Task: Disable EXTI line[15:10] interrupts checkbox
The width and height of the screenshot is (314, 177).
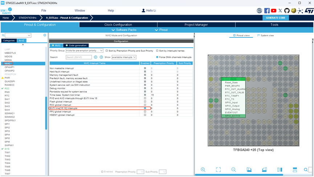Action: click(145, 108)
